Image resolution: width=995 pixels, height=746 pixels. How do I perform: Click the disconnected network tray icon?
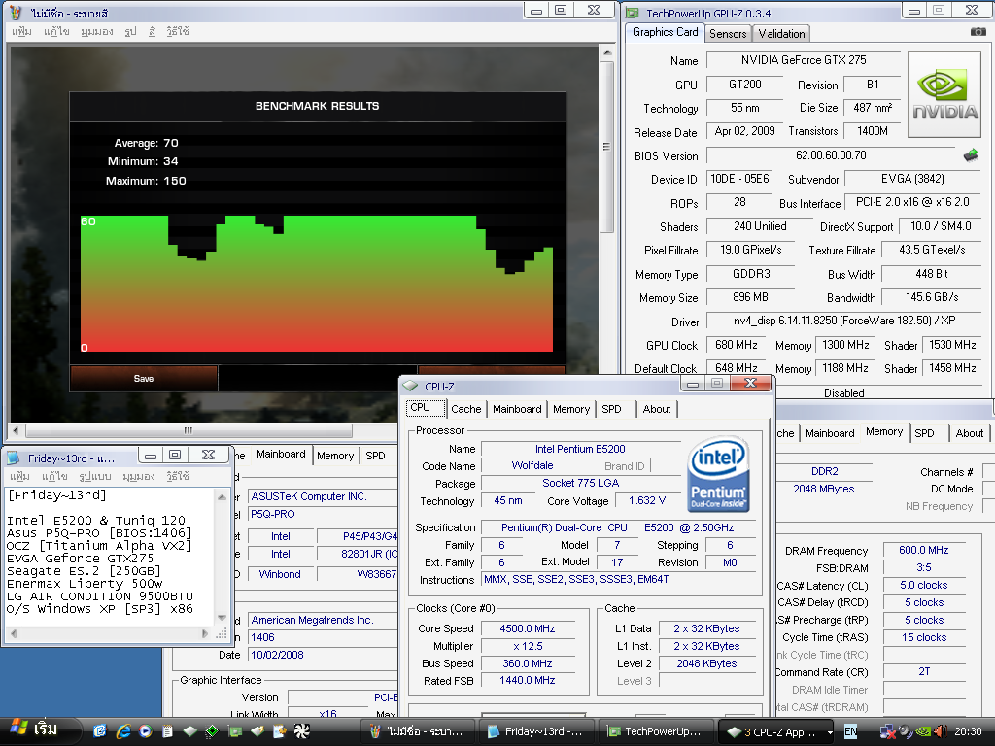[x=887, y=732]
